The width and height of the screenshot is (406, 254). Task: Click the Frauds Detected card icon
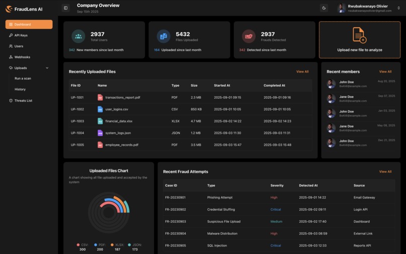pos(248,36)
